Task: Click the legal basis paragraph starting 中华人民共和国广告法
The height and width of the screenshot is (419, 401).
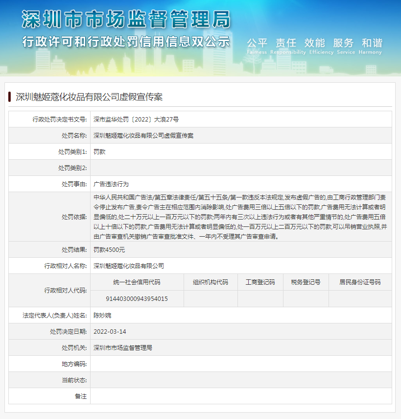Action: (x=240, y=217)
